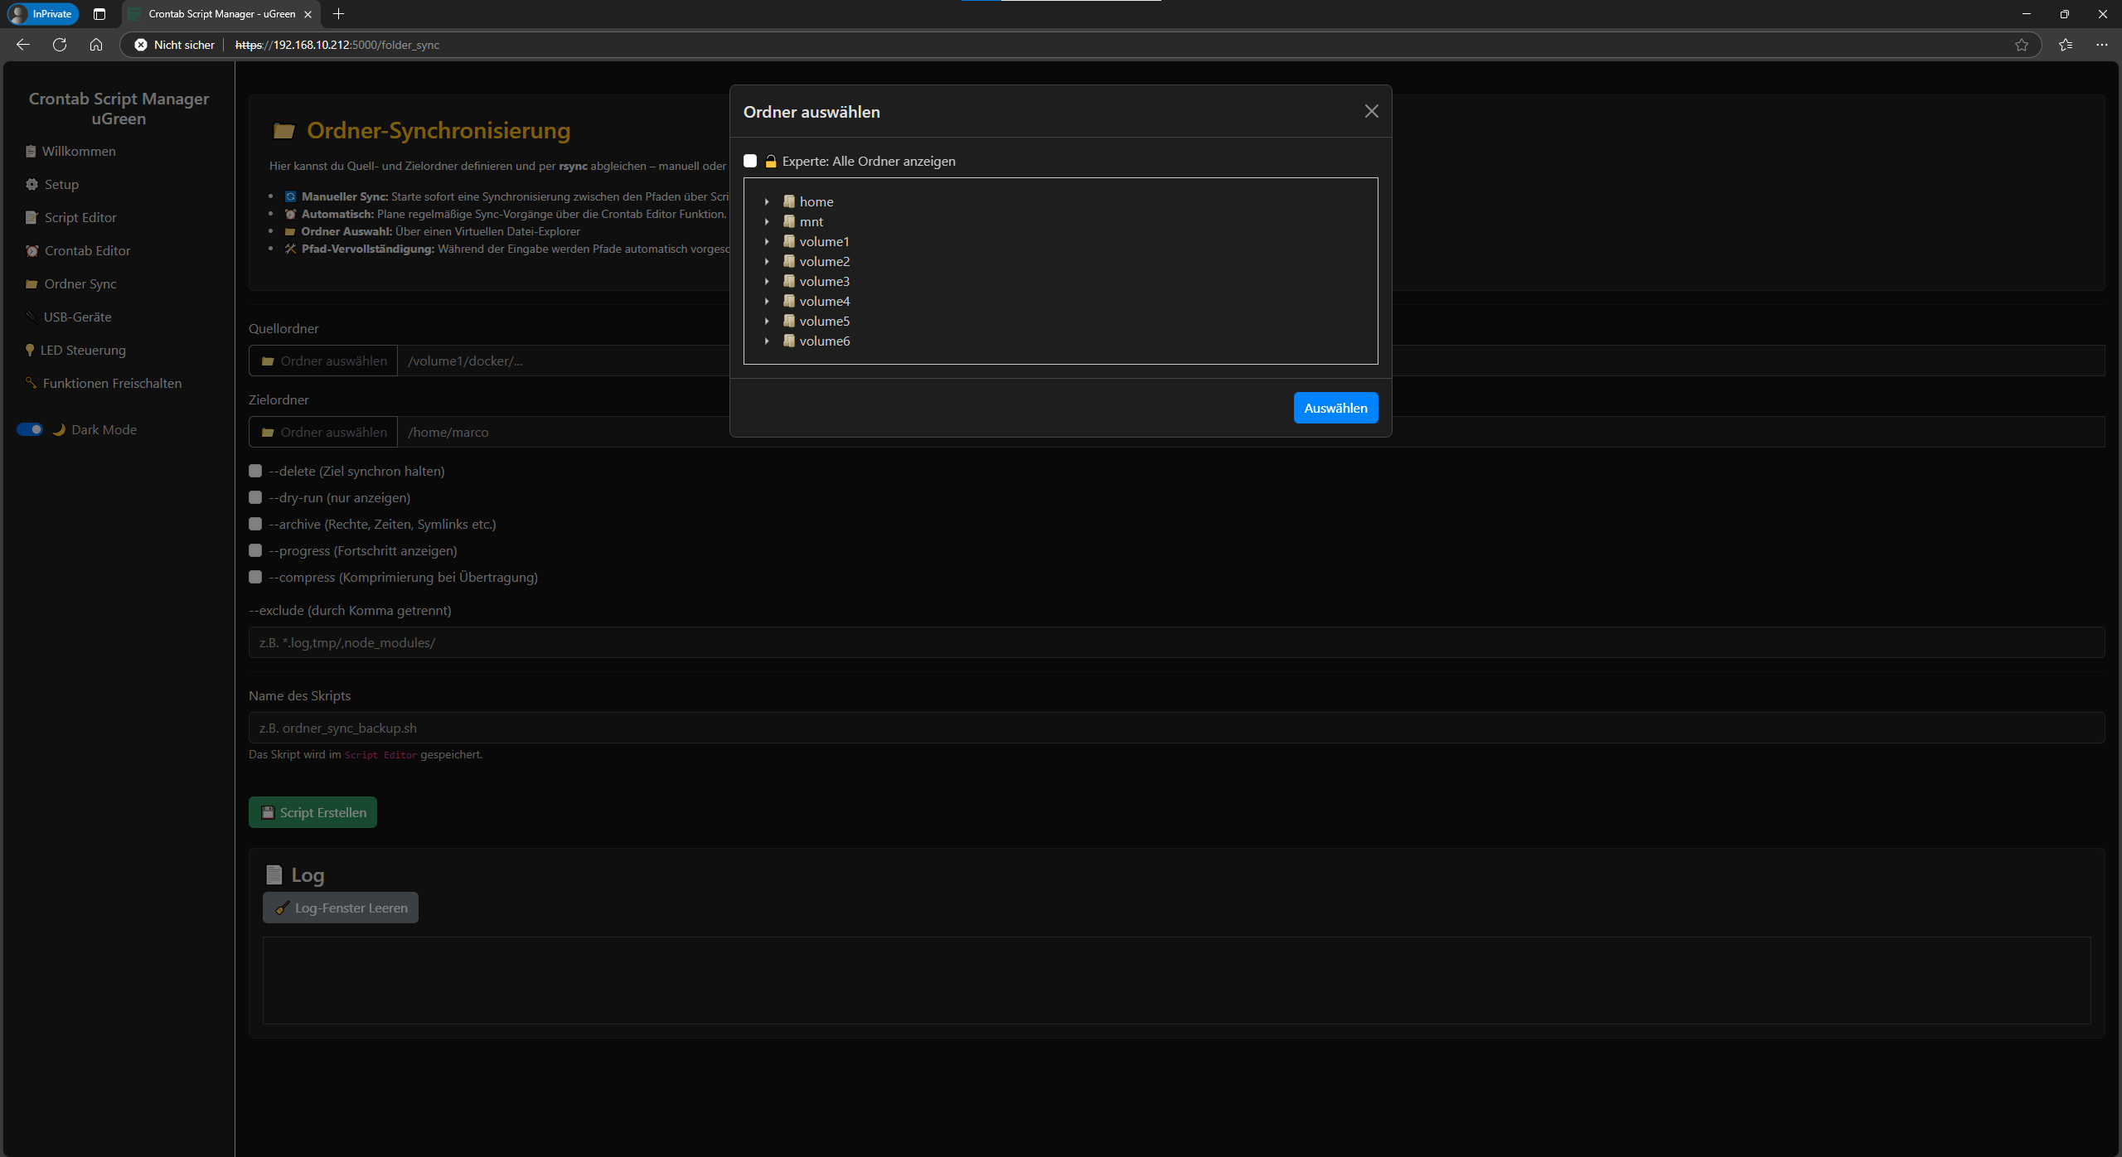Expand the volume6 folder arrow
Screen dimensions: 2122x1157
pyautogui.click(x=767, y=341)
